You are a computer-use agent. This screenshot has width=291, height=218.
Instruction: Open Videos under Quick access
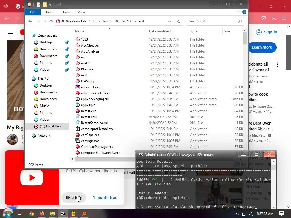coord(45,70)
